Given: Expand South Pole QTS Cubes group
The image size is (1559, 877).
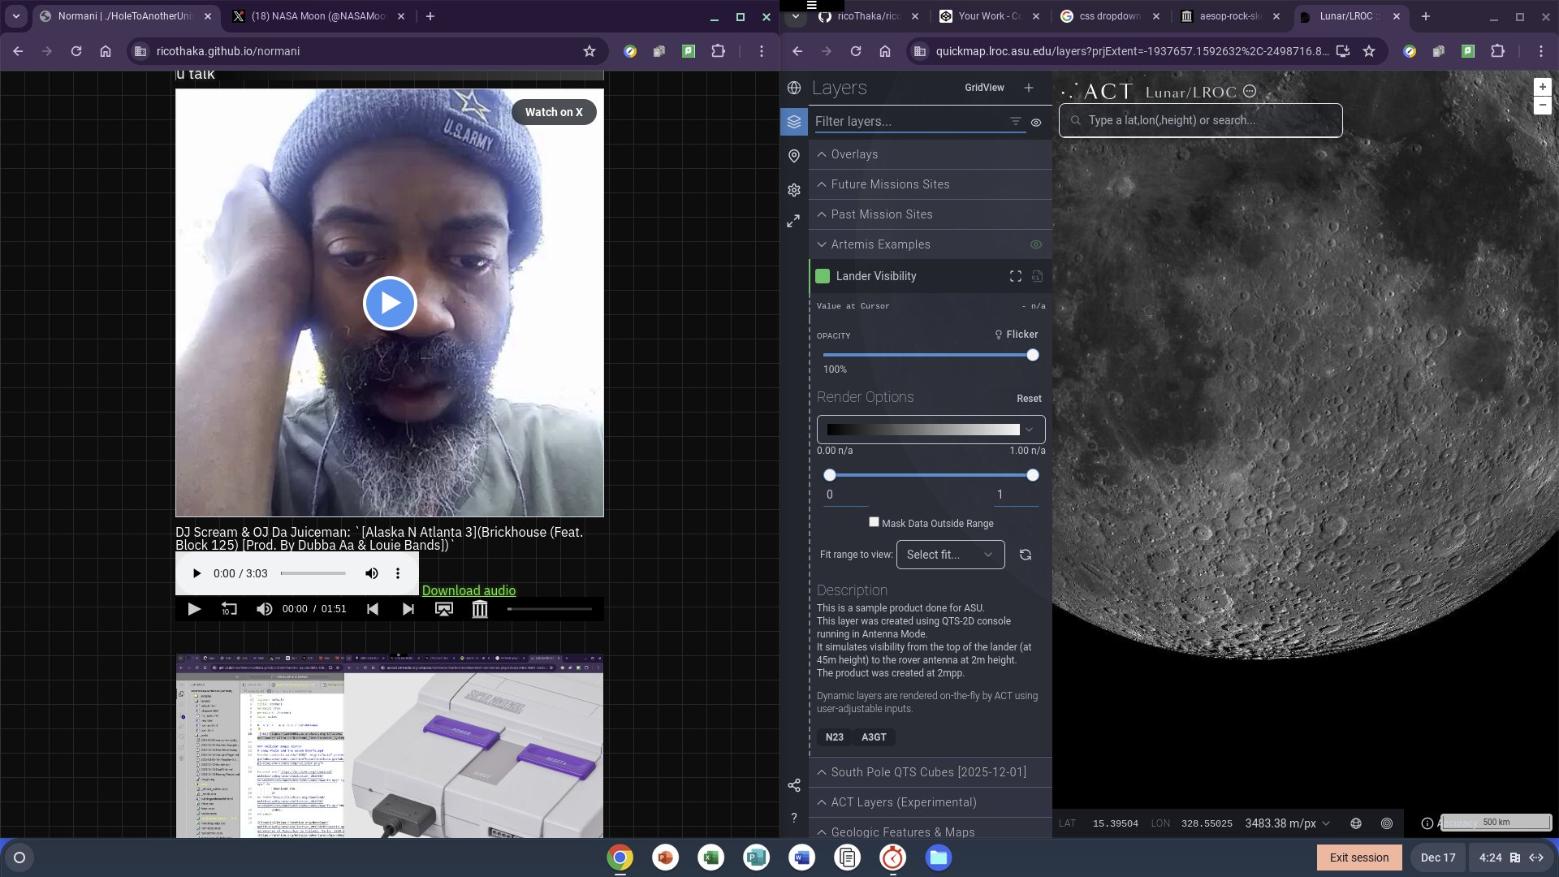Looking at the screenshot, I should [x=931, y=772].
